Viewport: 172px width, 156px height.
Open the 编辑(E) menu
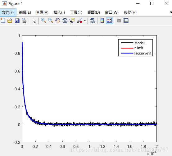click(25, 12)
